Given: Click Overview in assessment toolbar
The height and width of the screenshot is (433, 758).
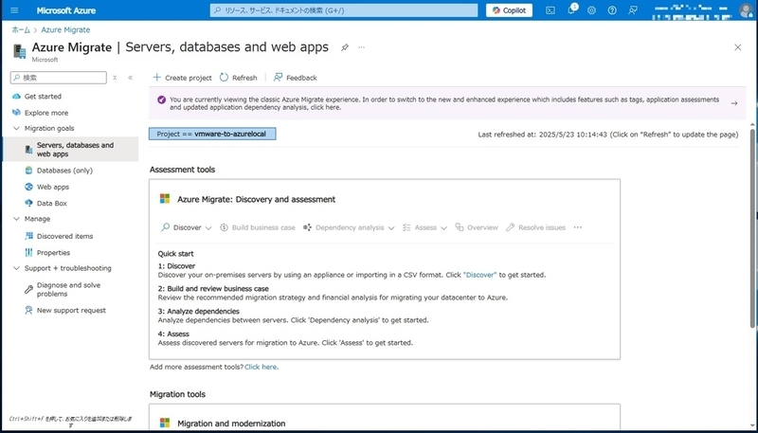Looking at the screenshot, I should [477, 227].
